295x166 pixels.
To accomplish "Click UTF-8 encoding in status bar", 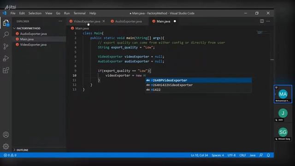I will (x=231, y=155).
